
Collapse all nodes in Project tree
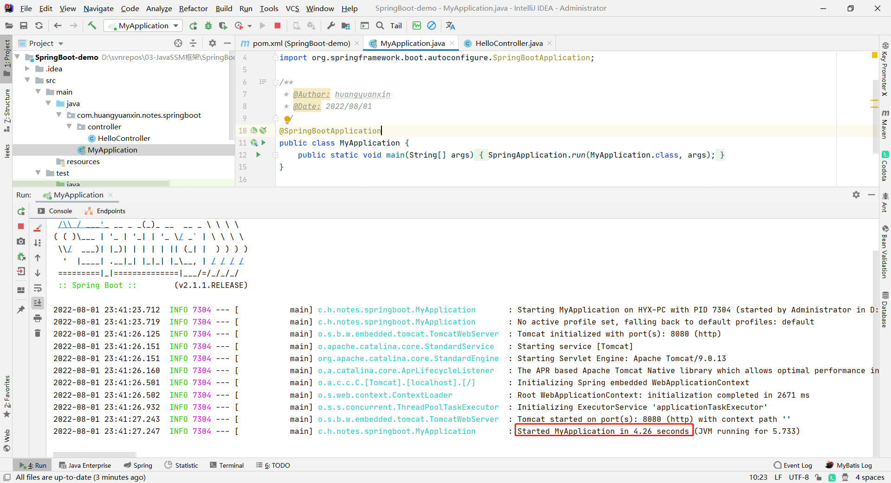[193, 43]
